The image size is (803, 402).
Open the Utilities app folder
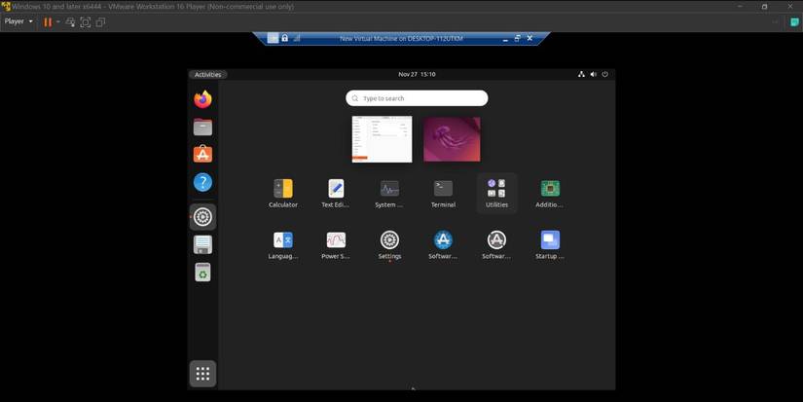click(x=496, y=193)
